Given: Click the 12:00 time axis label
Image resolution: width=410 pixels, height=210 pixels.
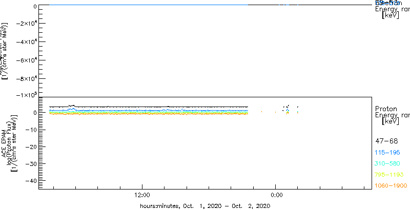Looking at the screenshot, I should [x=142, y=195].
